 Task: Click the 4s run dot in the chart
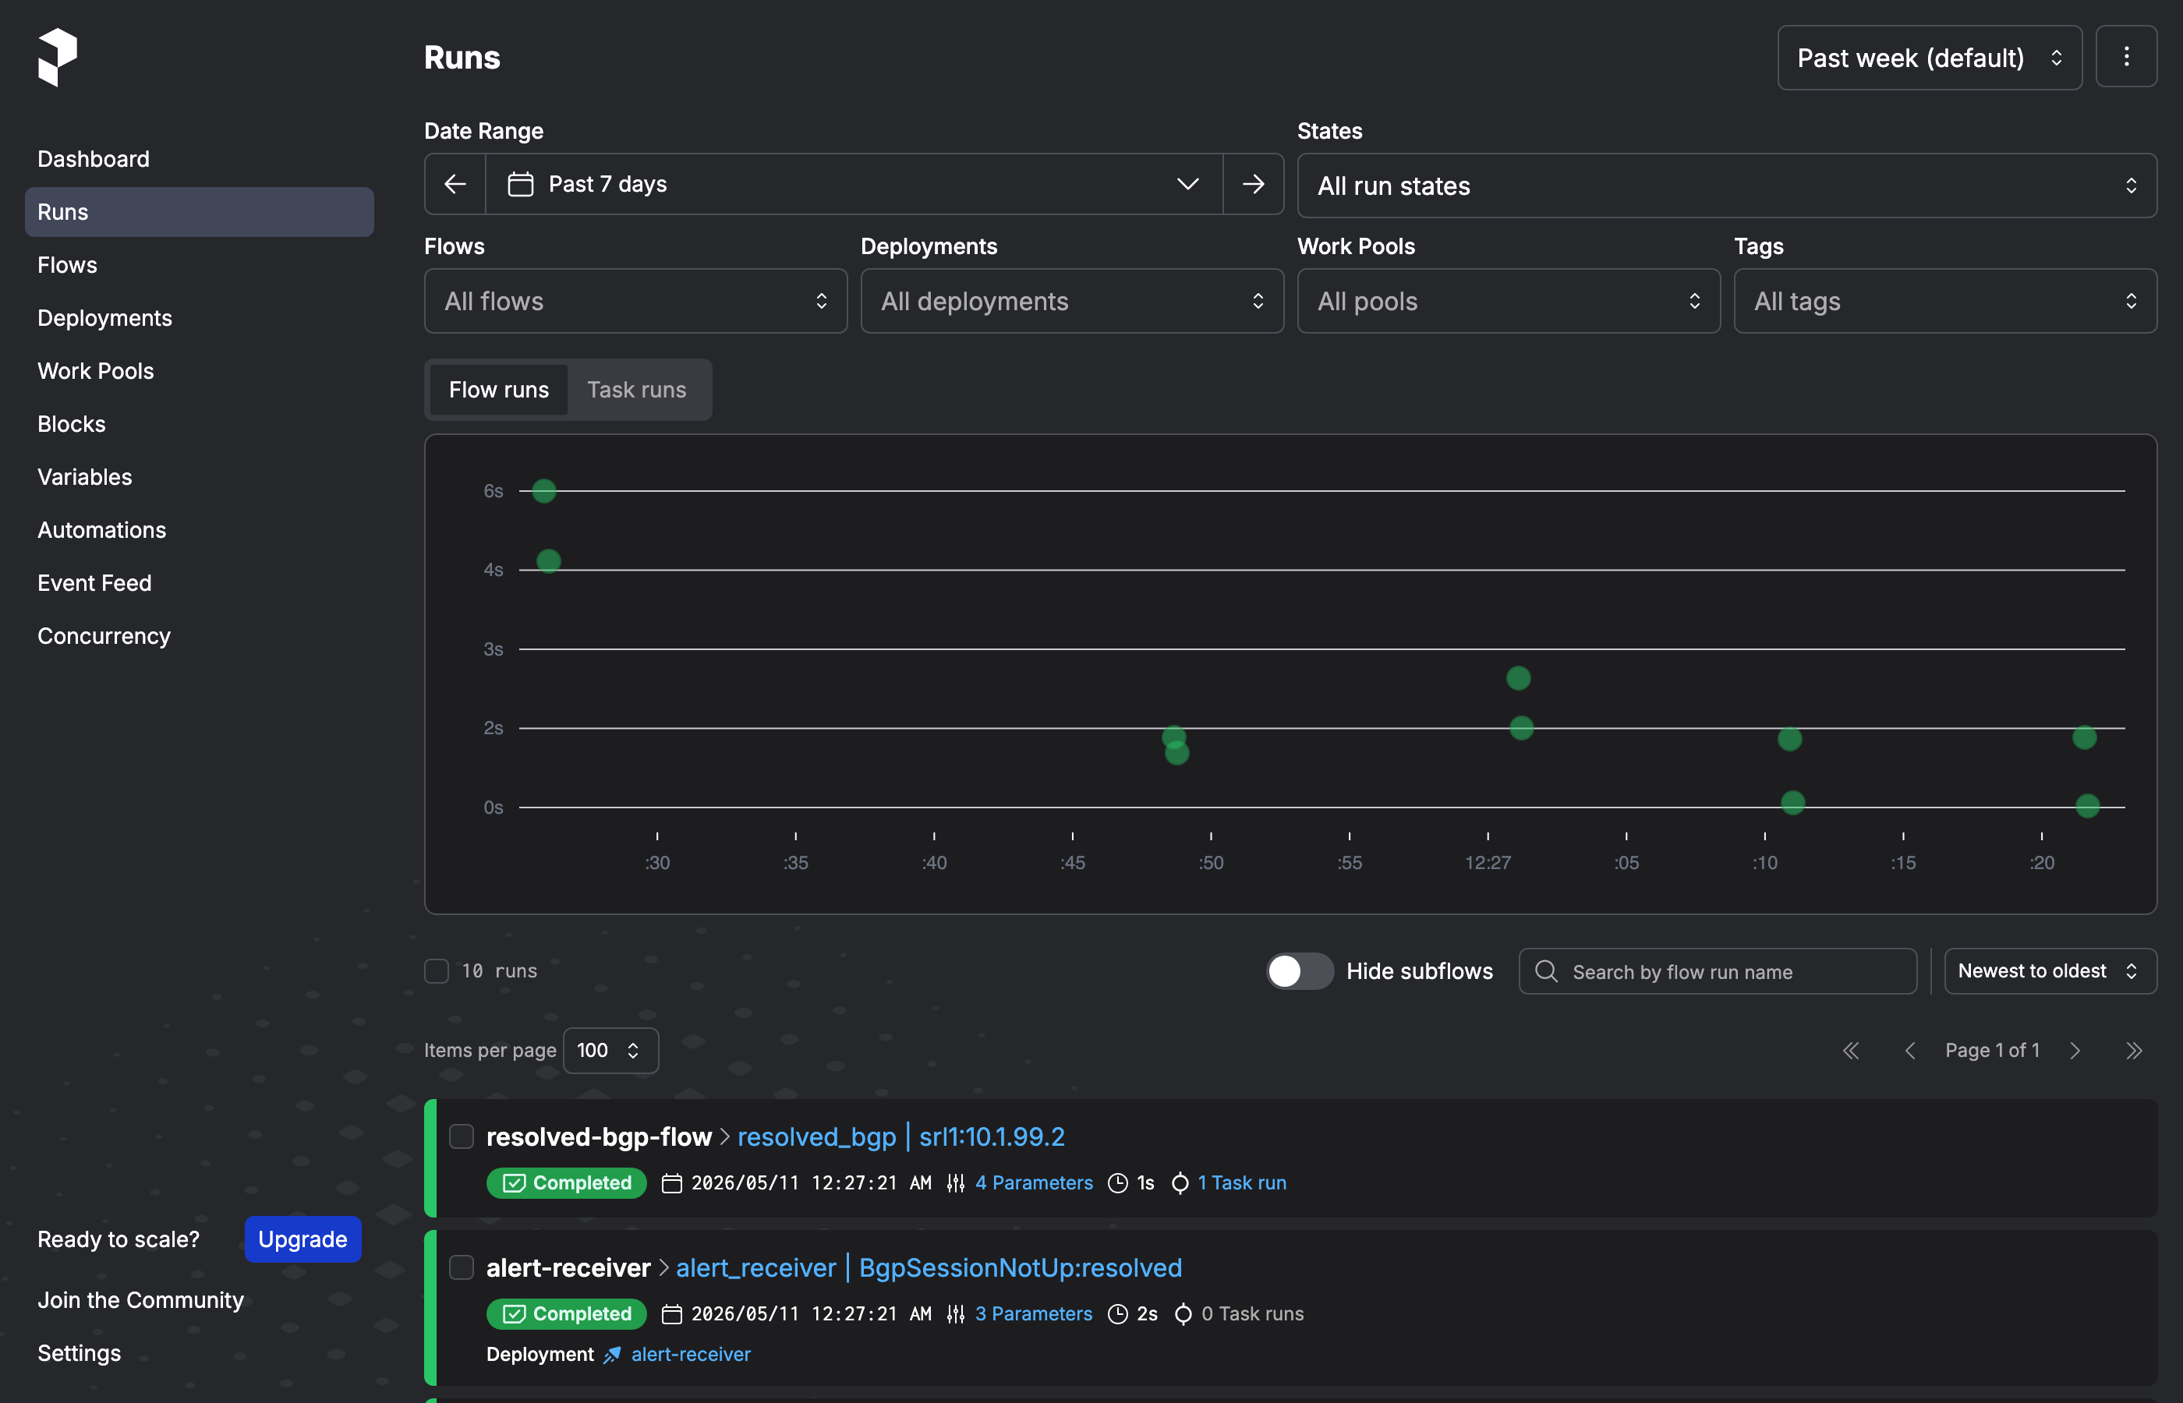point(549,561)
